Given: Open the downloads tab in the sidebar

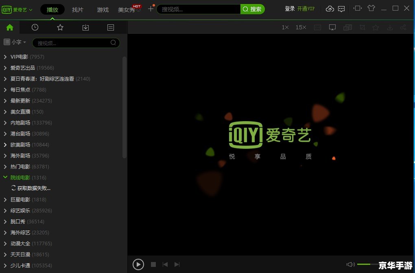Looking at the screenshot, I should pos(85,27).
